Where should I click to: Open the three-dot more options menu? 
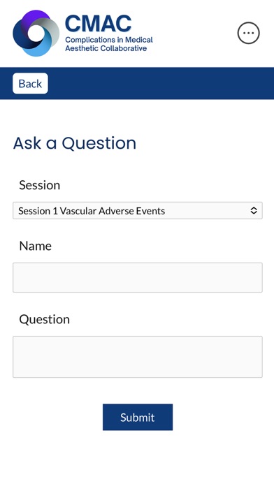coord(249,33)
